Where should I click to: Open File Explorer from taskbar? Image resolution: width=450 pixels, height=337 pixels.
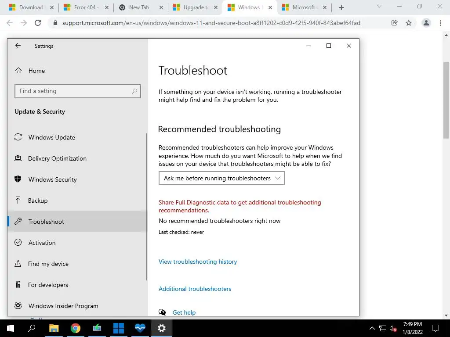coord(54,328)
